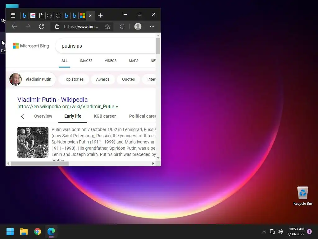Open the tab actions menu in Edge
This screenshot has width=318, height=239.
coord(13,16)
